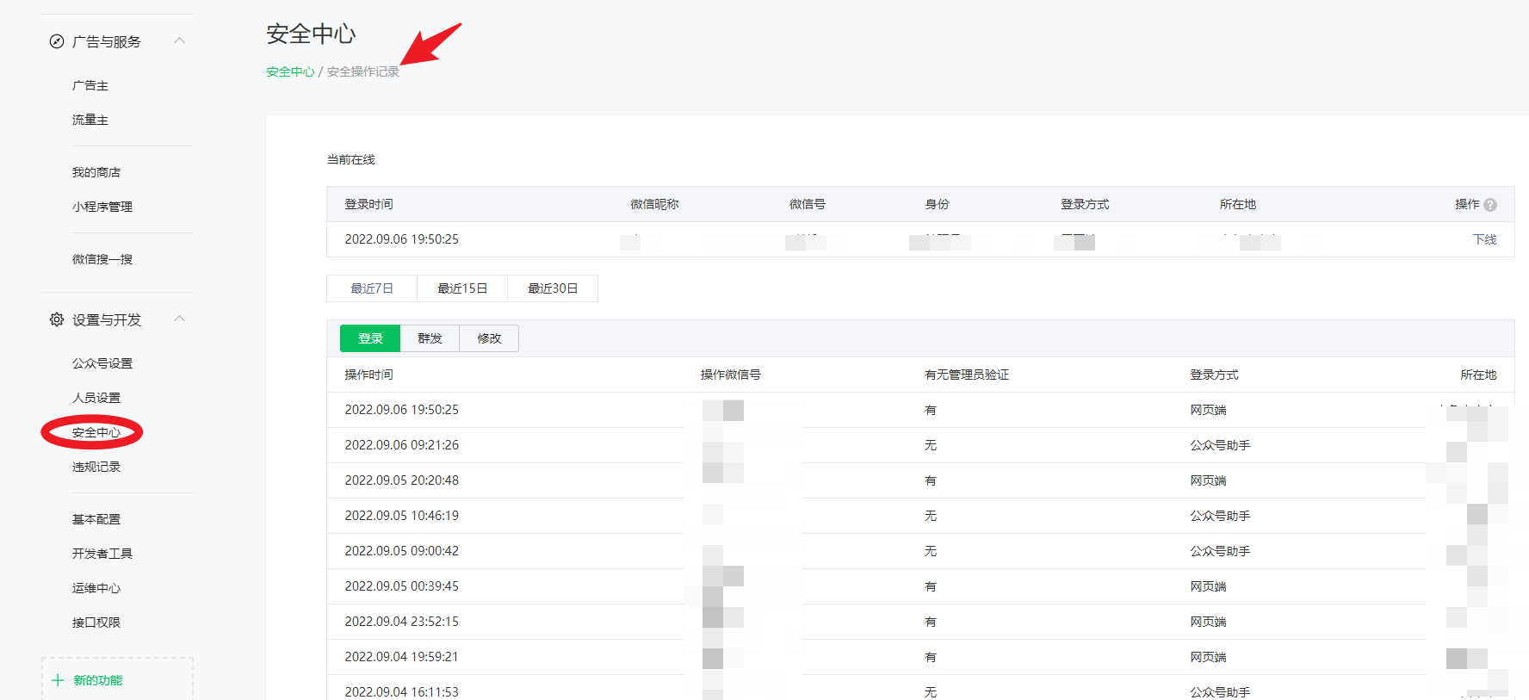This screenshot has width=1529, height=700.
Task: Open the 安全中心 breadcrumb link
Action: coord(290,71)
